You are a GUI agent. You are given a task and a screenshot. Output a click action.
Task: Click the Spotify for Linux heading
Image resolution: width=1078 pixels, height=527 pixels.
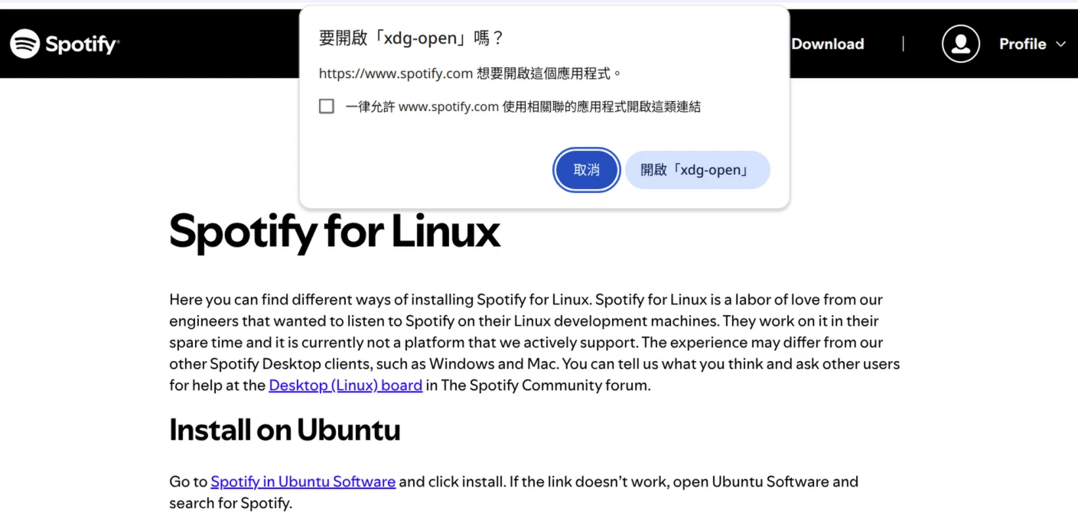[x=334, y=231]
